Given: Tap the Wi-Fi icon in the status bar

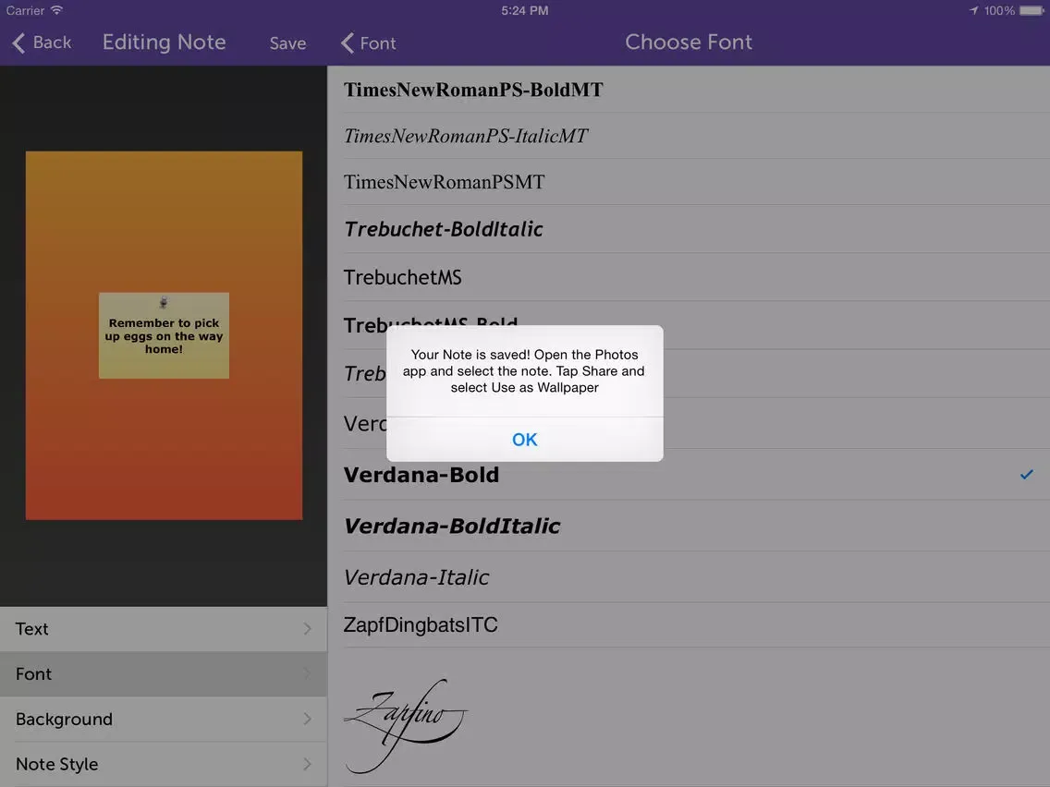Looking at the screenshot, I should point(57,10).
